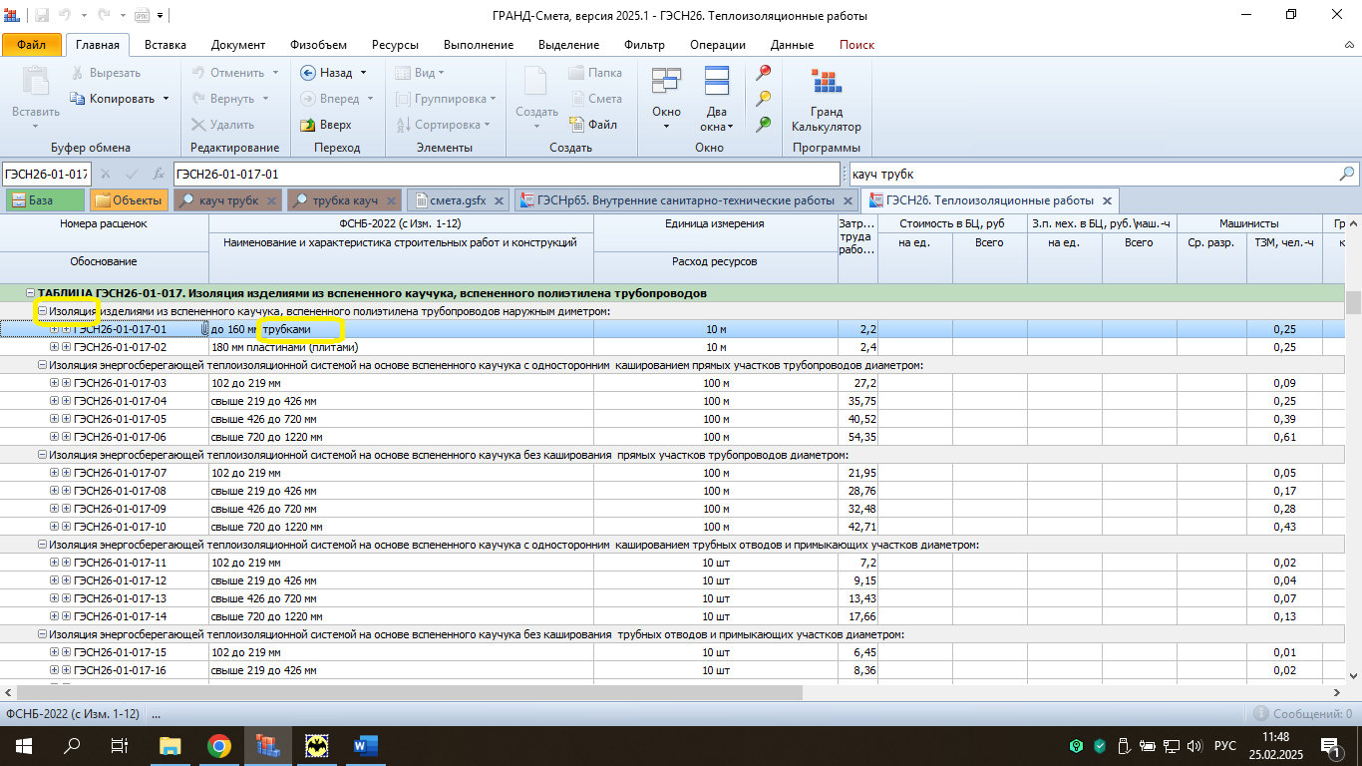Click the green pin marker icon

(x=764, y=124)
